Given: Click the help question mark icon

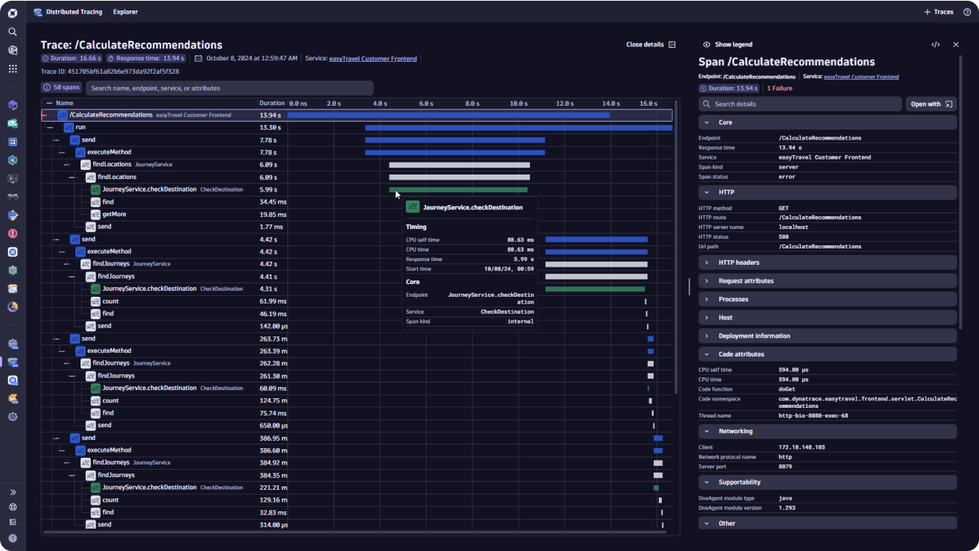Looking at the screenshot, I should pos(967,12).
